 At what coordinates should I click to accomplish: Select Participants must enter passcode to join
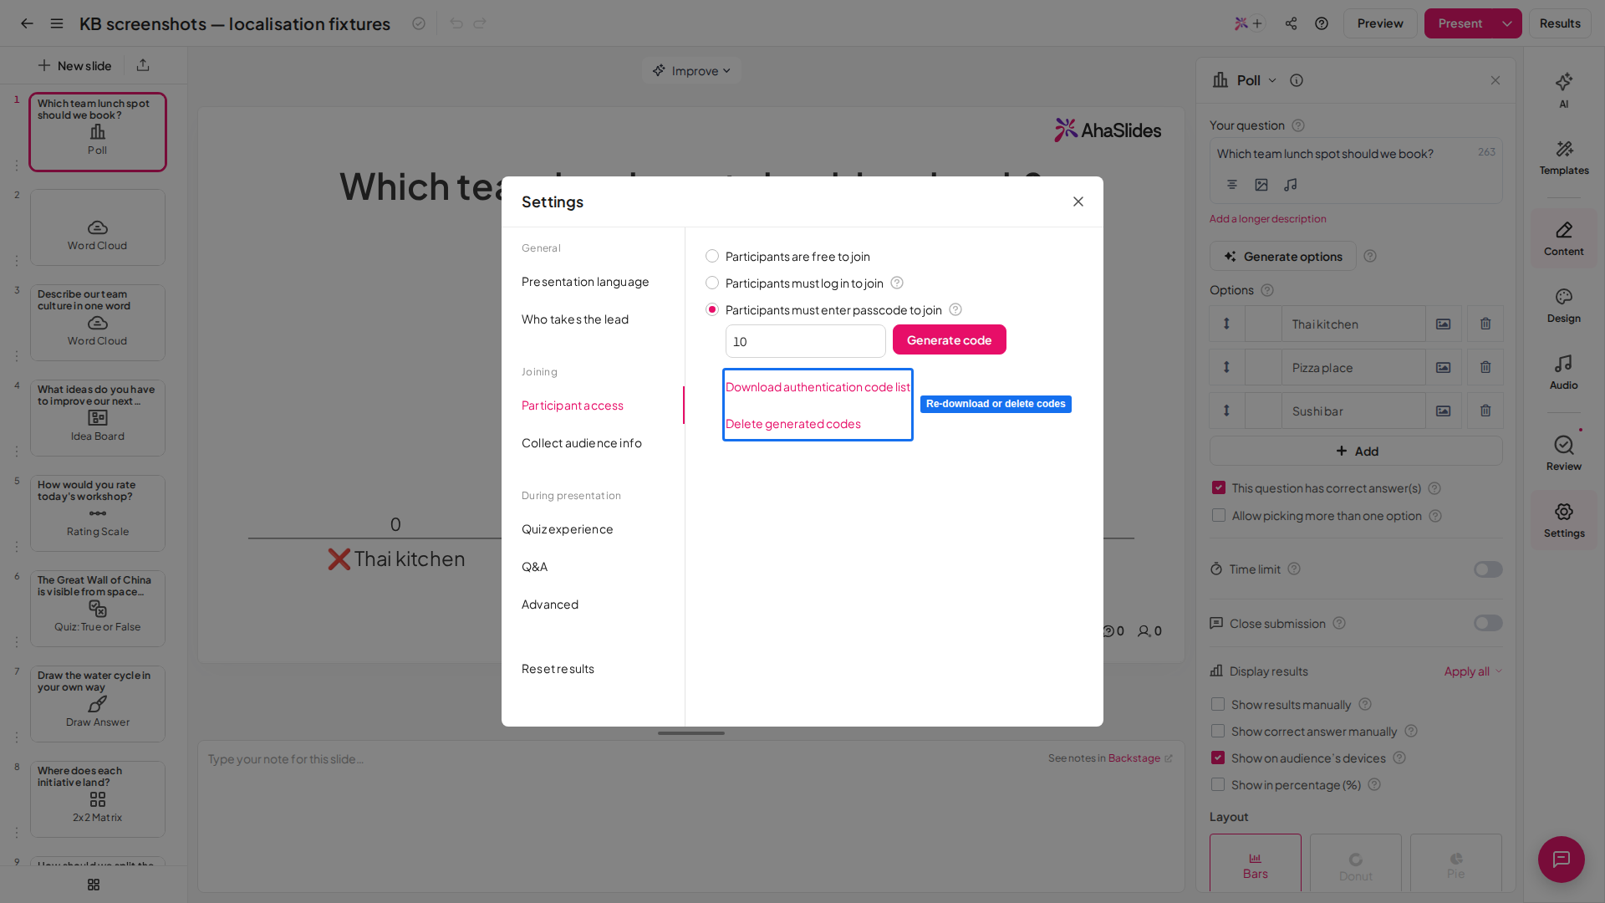click(712, 309)
